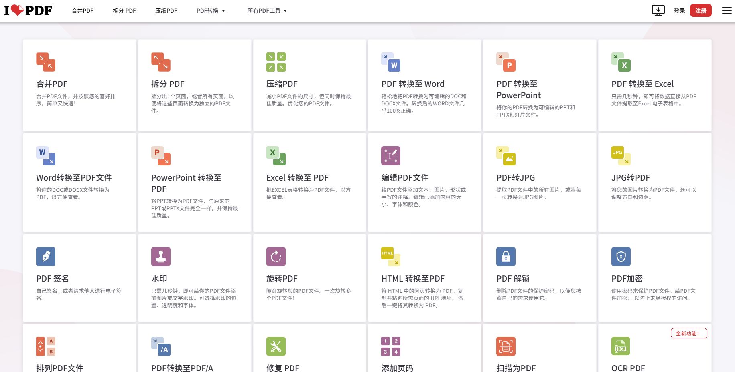The width and height of the screenshot is (735, 372).
Task: Click the 扫描为PDF card title
Action: click(x=516, y=368)
